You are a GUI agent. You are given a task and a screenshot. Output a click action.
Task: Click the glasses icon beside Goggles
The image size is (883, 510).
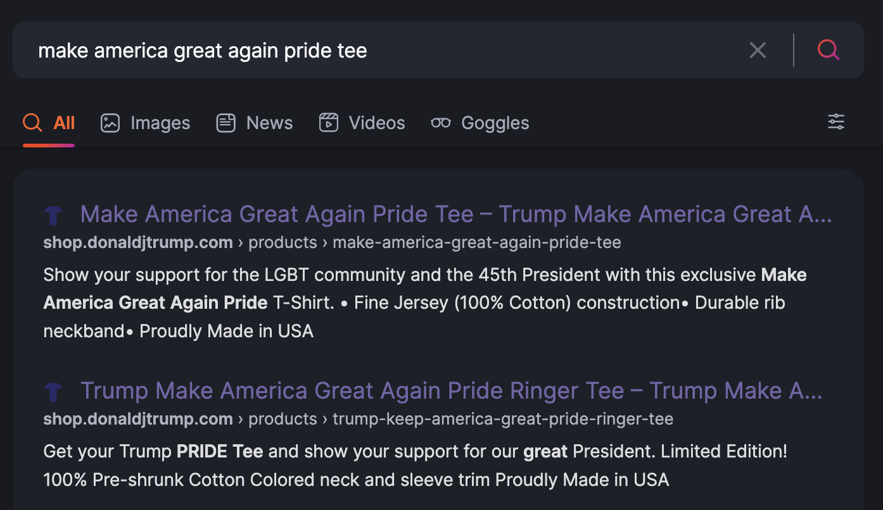coord(441,123)
